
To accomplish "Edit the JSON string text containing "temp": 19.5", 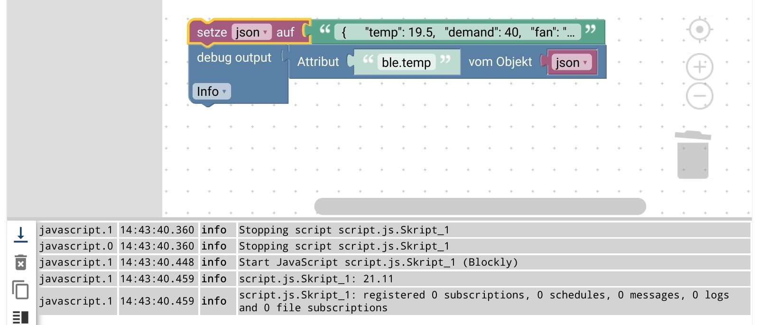I will (x=457, y=32).
